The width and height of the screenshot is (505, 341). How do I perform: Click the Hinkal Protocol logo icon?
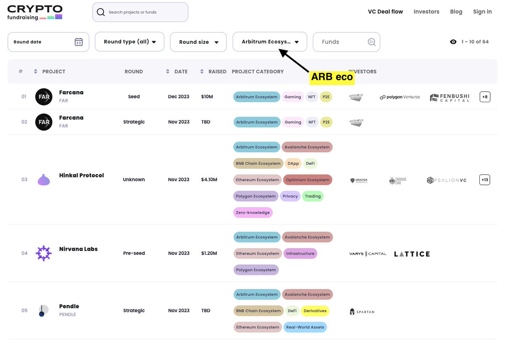pos(44,180)
